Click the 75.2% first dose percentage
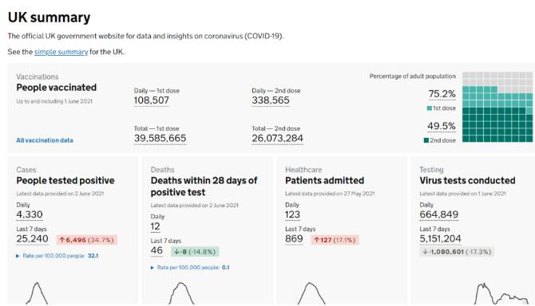Viewport: 535px width, 306px height. [442, 94]
